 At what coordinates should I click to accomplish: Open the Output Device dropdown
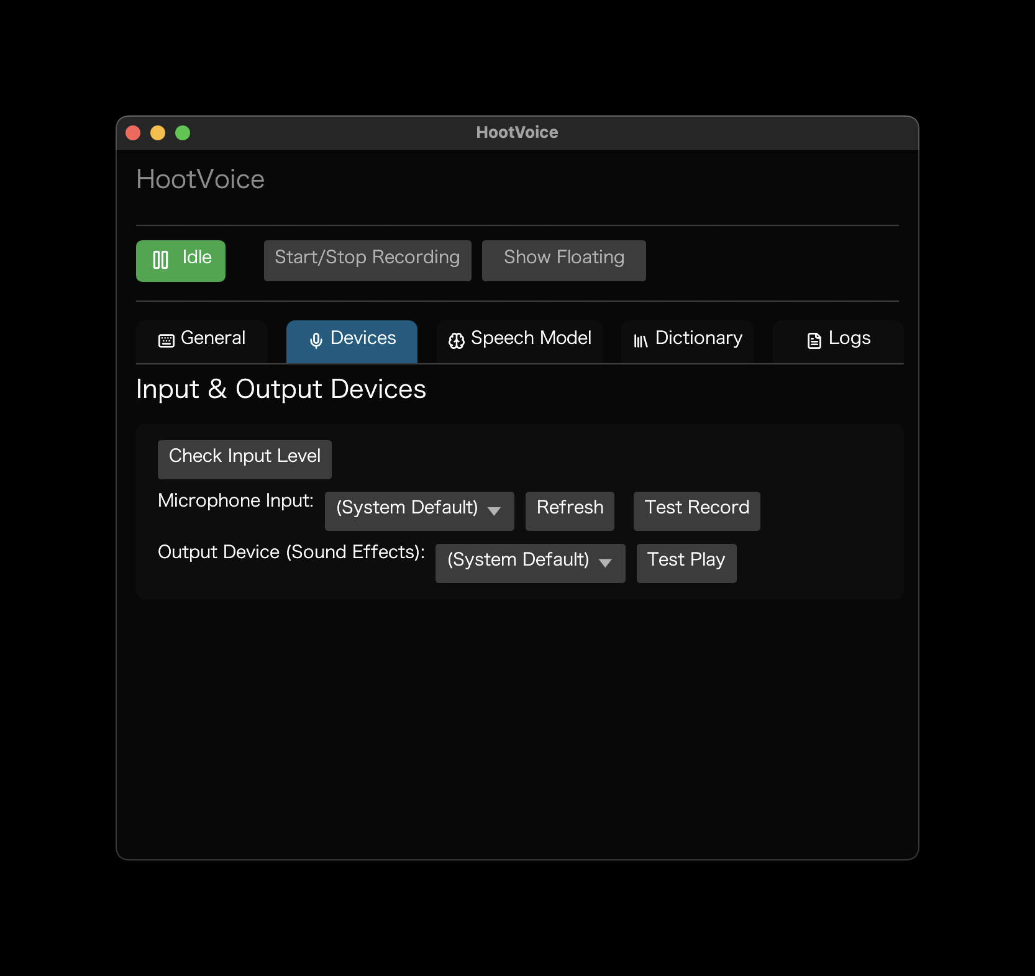coord(530,563)
